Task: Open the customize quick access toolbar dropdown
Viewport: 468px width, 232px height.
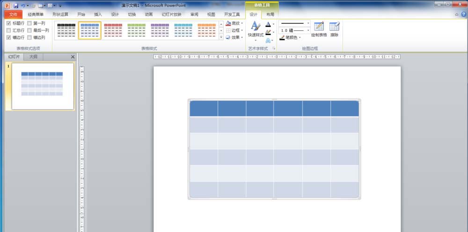Action: click(60, 6)
